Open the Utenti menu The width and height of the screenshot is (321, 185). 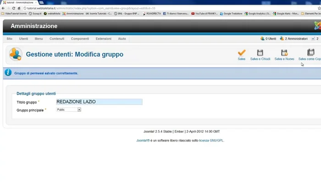pyautogui.click(x=23, y=38)
